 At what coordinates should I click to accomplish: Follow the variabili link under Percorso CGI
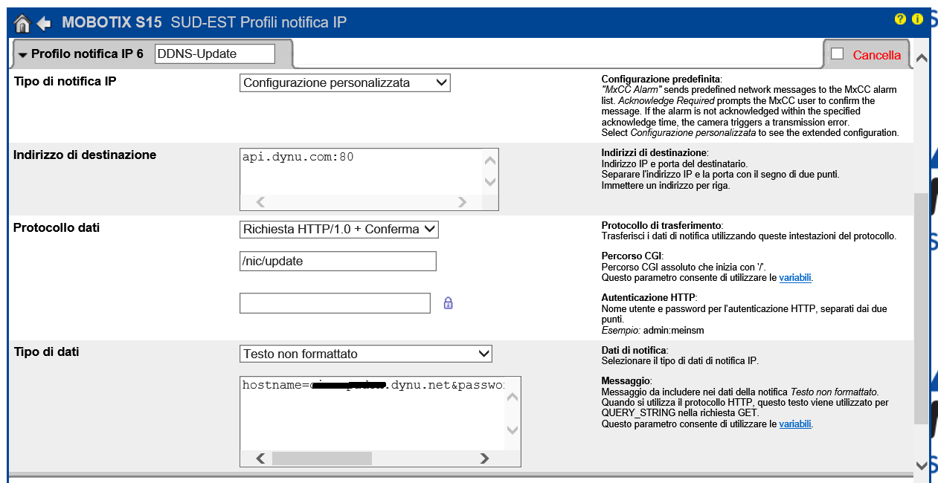[794, 278]
